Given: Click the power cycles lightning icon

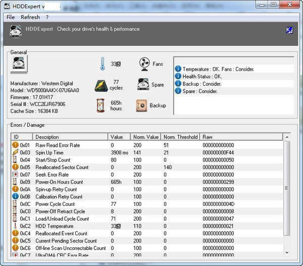Looking at the screenshot, I should click(102, 86).
